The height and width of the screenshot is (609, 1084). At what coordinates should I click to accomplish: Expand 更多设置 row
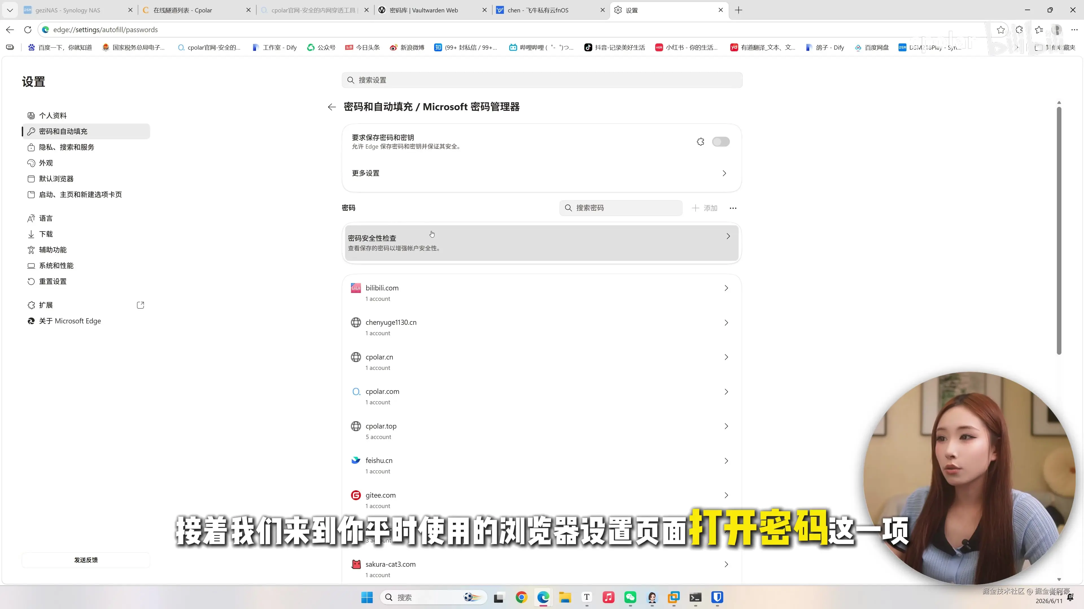click(542, 173)
